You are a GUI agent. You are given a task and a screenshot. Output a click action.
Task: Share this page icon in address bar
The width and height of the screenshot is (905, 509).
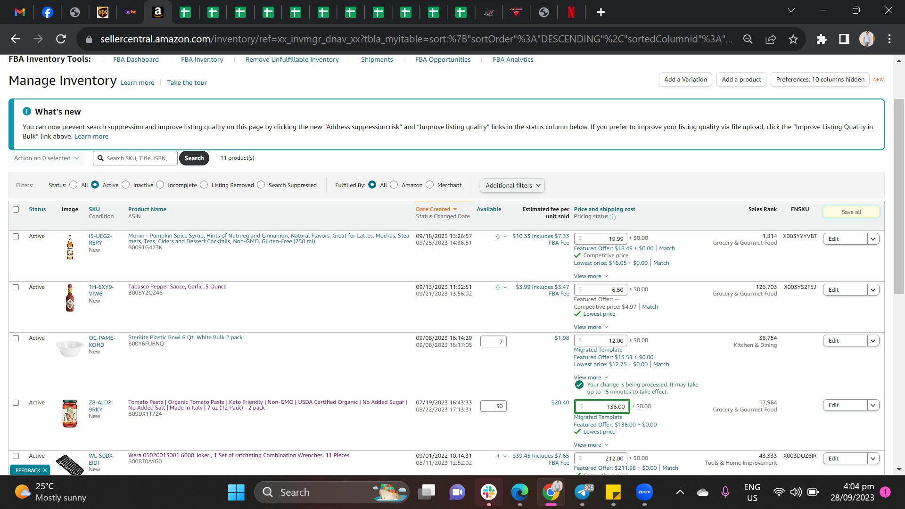pyautogui.click(x=771, y=39)
